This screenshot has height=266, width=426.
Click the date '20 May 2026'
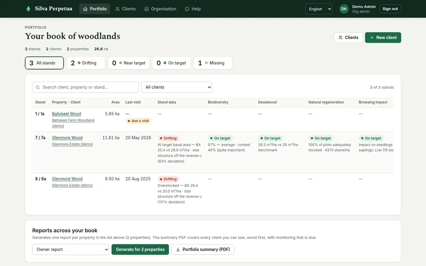(x=138, y=138)
